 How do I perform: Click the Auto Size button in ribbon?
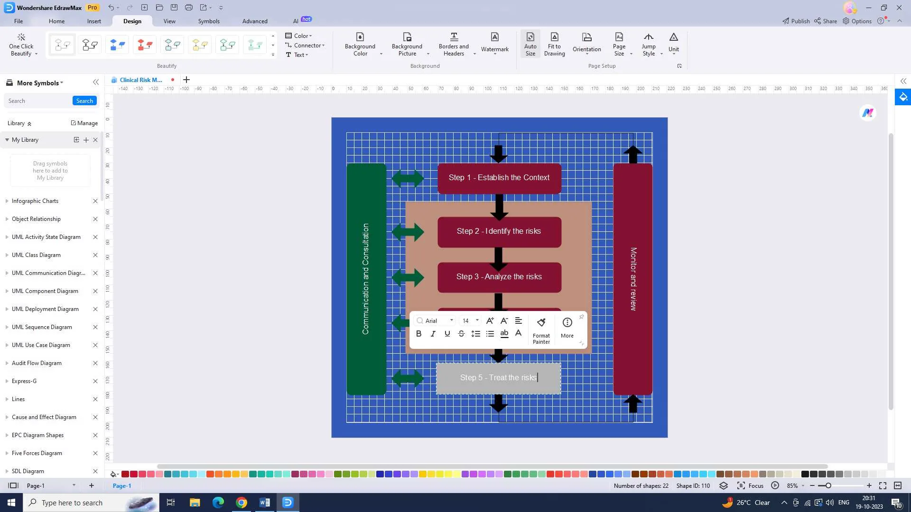tap(530, 44)
